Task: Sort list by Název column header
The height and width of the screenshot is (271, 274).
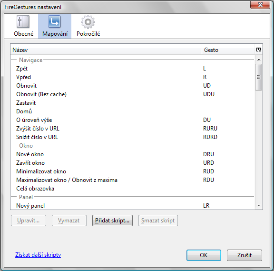Action: (106, 50)
